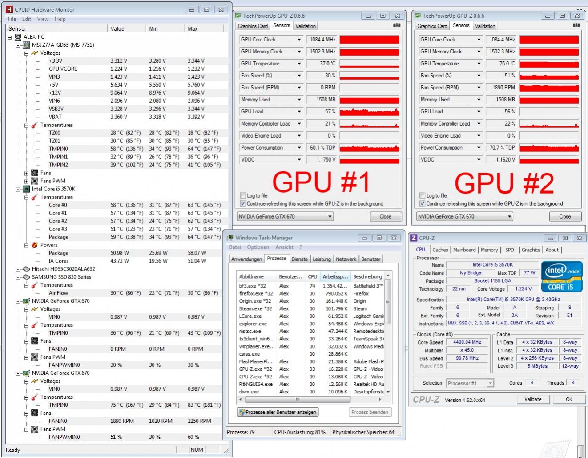Collapse the ALEX-PC root node

(x=10, y=37)
